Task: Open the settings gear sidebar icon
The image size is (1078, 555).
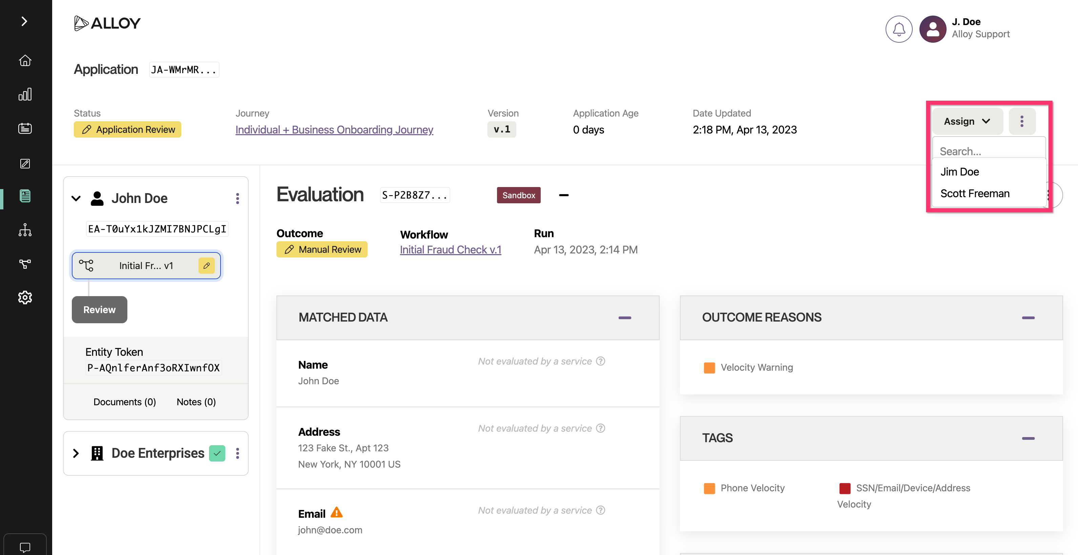Action: (x=25, y=297)
